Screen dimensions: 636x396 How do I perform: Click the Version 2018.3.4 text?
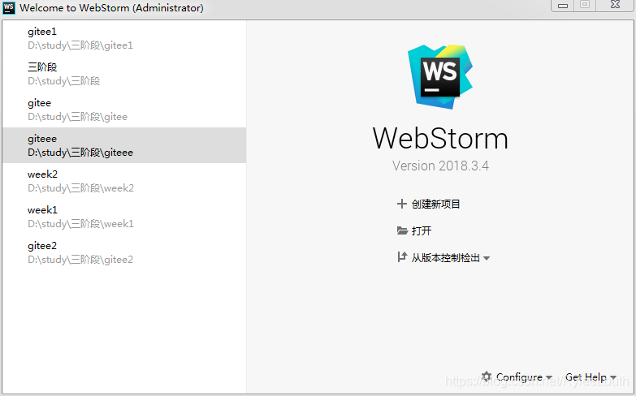click(440, 166)
